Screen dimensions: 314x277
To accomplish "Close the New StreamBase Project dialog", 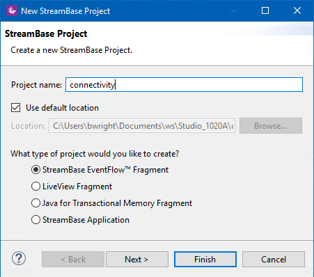I will (297, 10).
